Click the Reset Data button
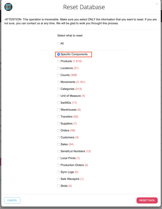The height and width of the screenshot is (209, 162). click(147, 200)
